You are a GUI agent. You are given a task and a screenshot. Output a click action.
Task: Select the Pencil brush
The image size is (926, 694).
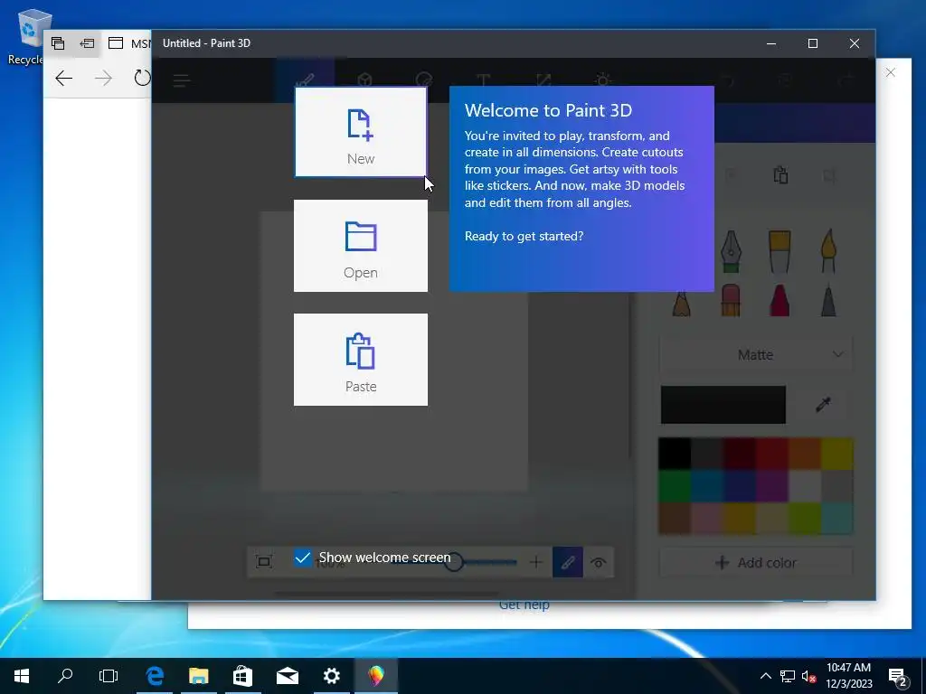point(682,302)
